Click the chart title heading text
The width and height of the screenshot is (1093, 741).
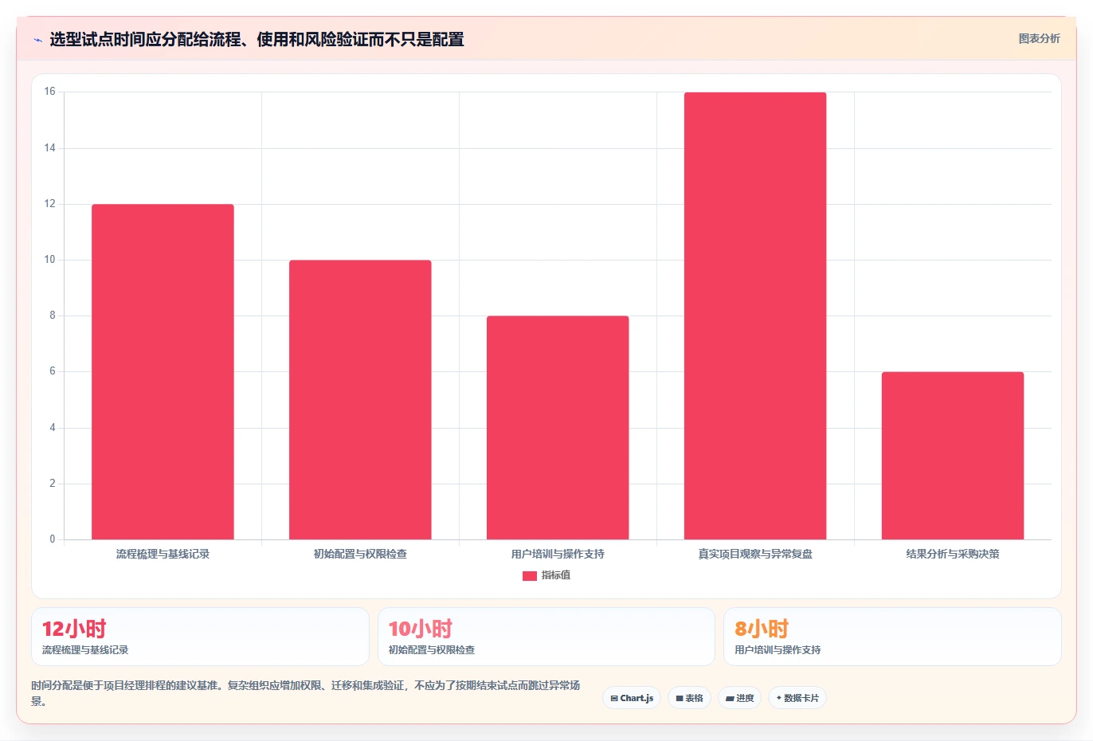click(257, 40)
